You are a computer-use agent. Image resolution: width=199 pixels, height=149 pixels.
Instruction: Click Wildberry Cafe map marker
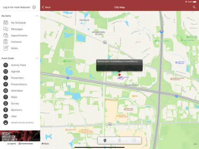click(106, 100)
